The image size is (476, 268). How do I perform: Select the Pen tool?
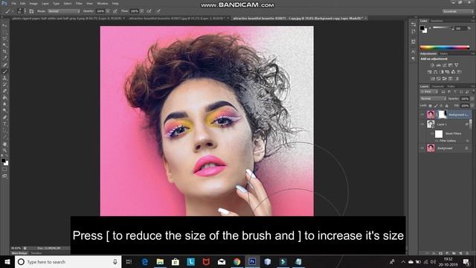4,118
